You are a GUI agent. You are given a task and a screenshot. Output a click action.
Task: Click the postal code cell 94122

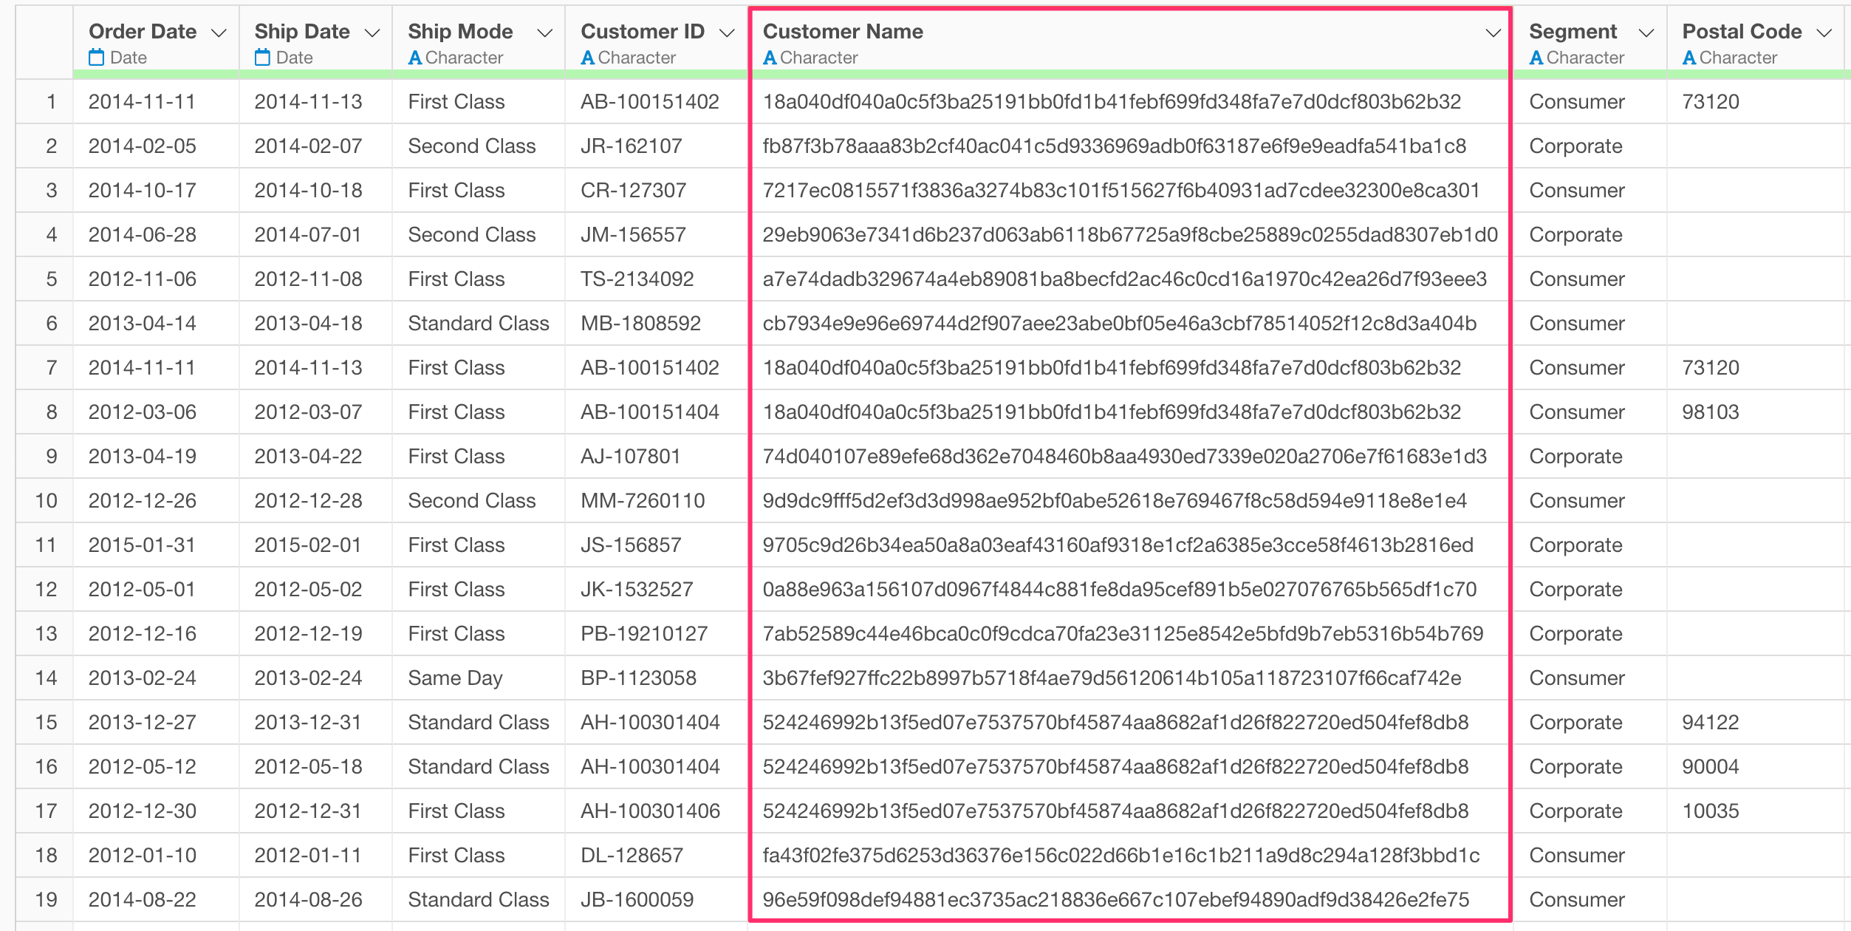1710,722
